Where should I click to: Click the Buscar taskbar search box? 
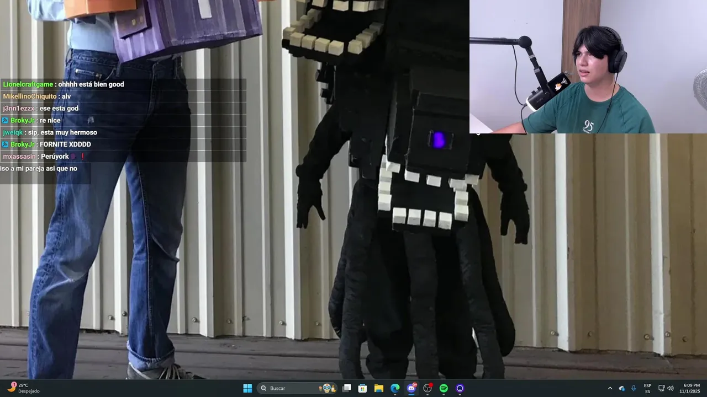298,388
